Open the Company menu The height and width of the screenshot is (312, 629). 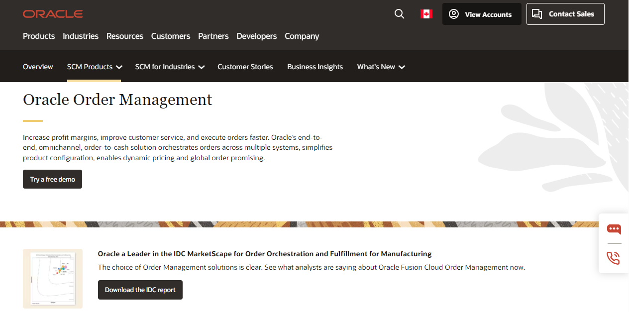[302, 36]
